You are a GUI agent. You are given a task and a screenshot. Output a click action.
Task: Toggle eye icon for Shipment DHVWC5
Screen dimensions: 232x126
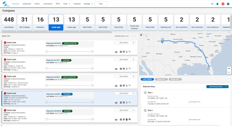click(x=116, y=52)
